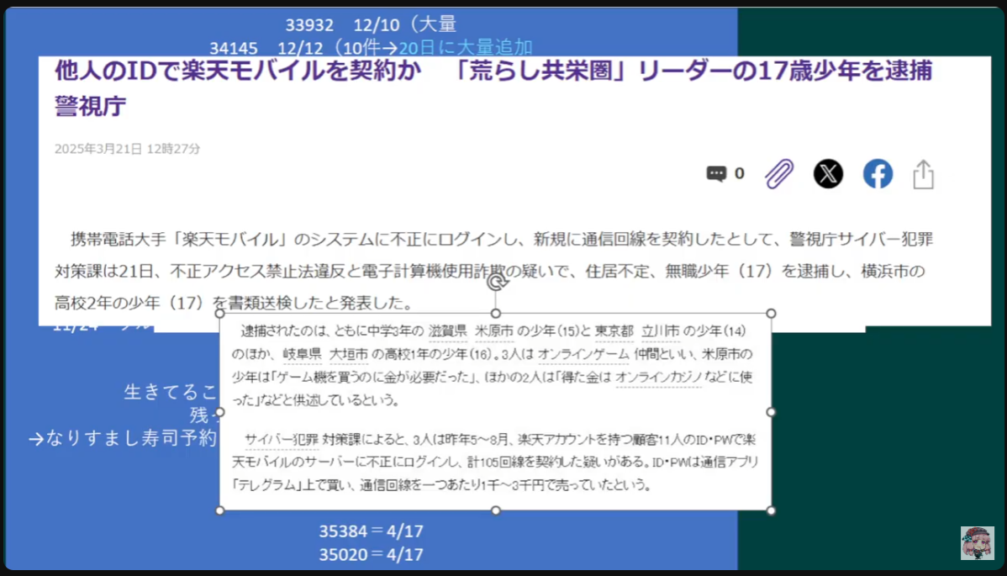1007x576 pixels.
Task: Click the 岐阜県 link
Action: [x=302, y=355]
